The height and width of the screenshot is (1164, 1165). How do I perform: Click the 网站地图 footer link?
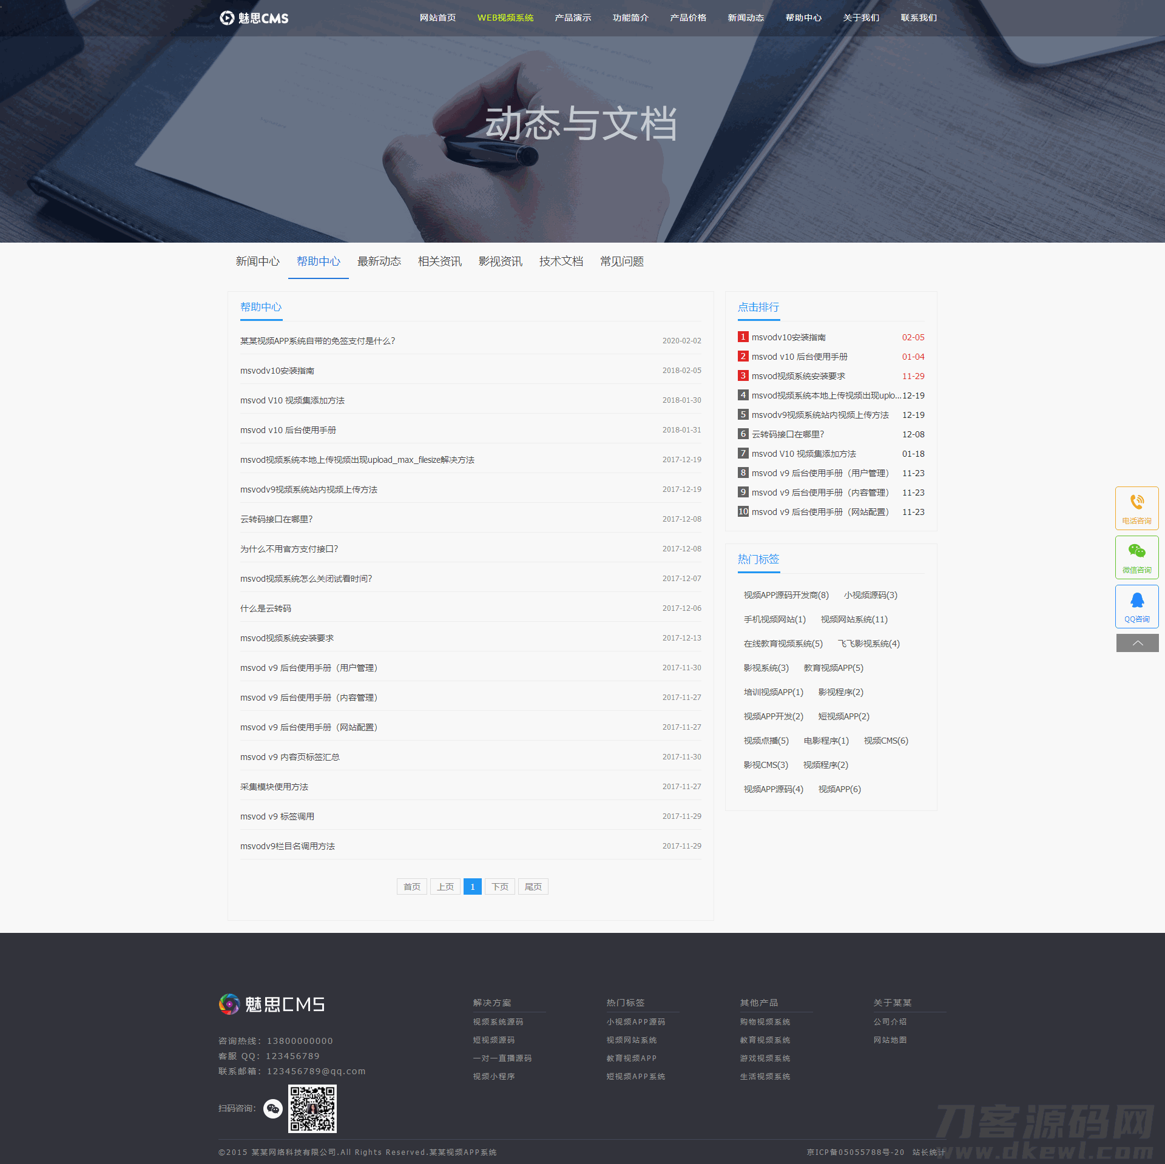click(x=890, y=1040)
